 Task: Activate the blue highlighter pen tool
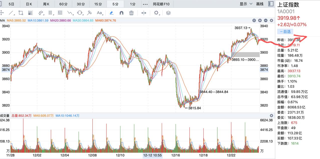click(x=112, y=13)
